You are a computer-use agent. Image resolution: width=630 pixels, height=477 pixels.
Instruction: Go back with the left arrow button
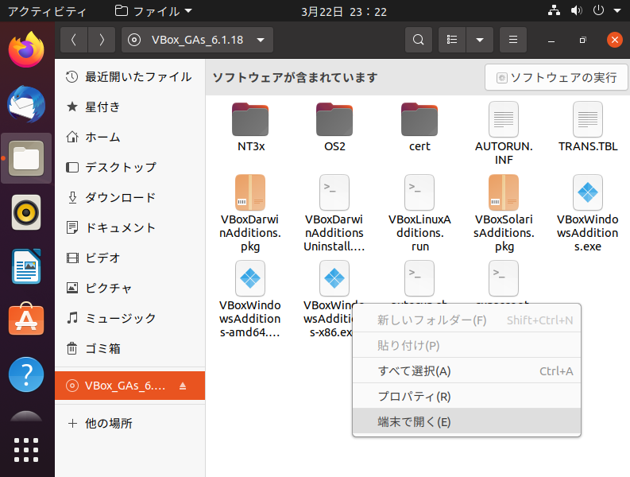click(x=74, y=40)
